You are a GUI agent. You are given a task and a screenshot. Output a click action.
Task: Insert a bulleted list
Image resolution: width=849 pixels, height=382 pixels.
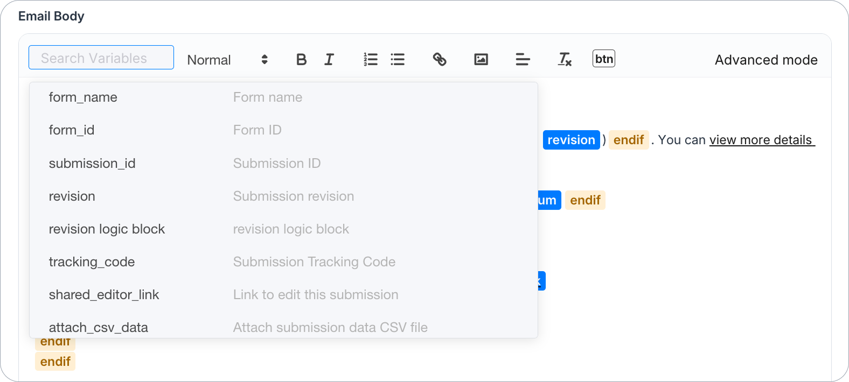pos(398,59)
